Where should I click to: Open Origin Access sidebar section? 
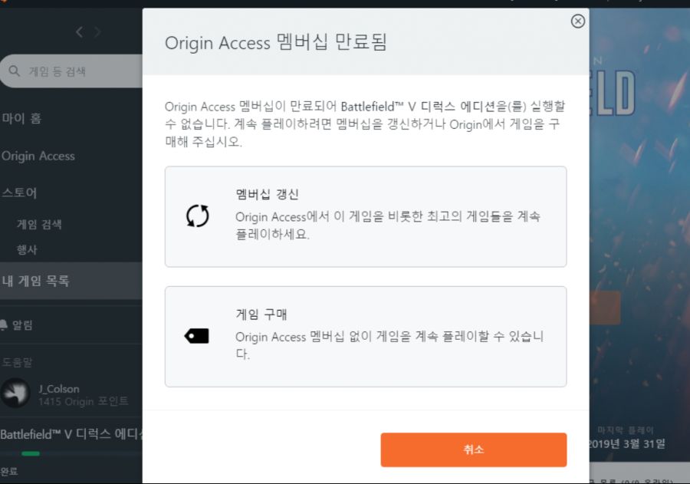(x=38, y=156)
